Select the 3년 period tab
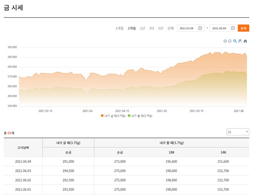The width and height of the screenshot is (254, 195). (152, 28)
